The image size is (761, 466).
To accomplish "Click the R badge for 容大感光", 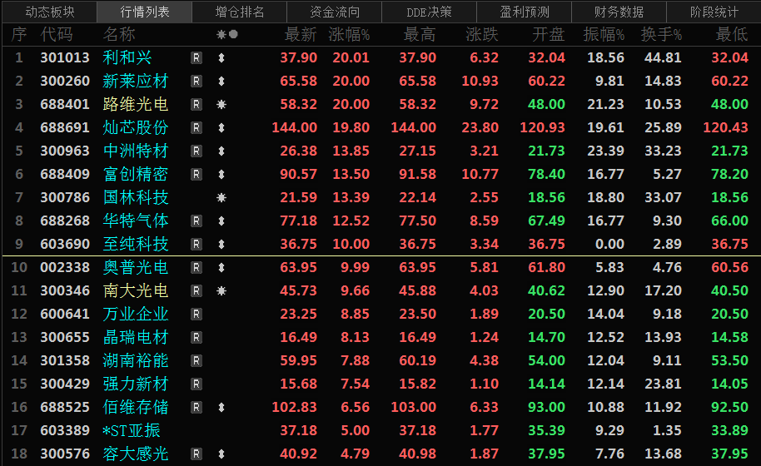I will point(196,454).
